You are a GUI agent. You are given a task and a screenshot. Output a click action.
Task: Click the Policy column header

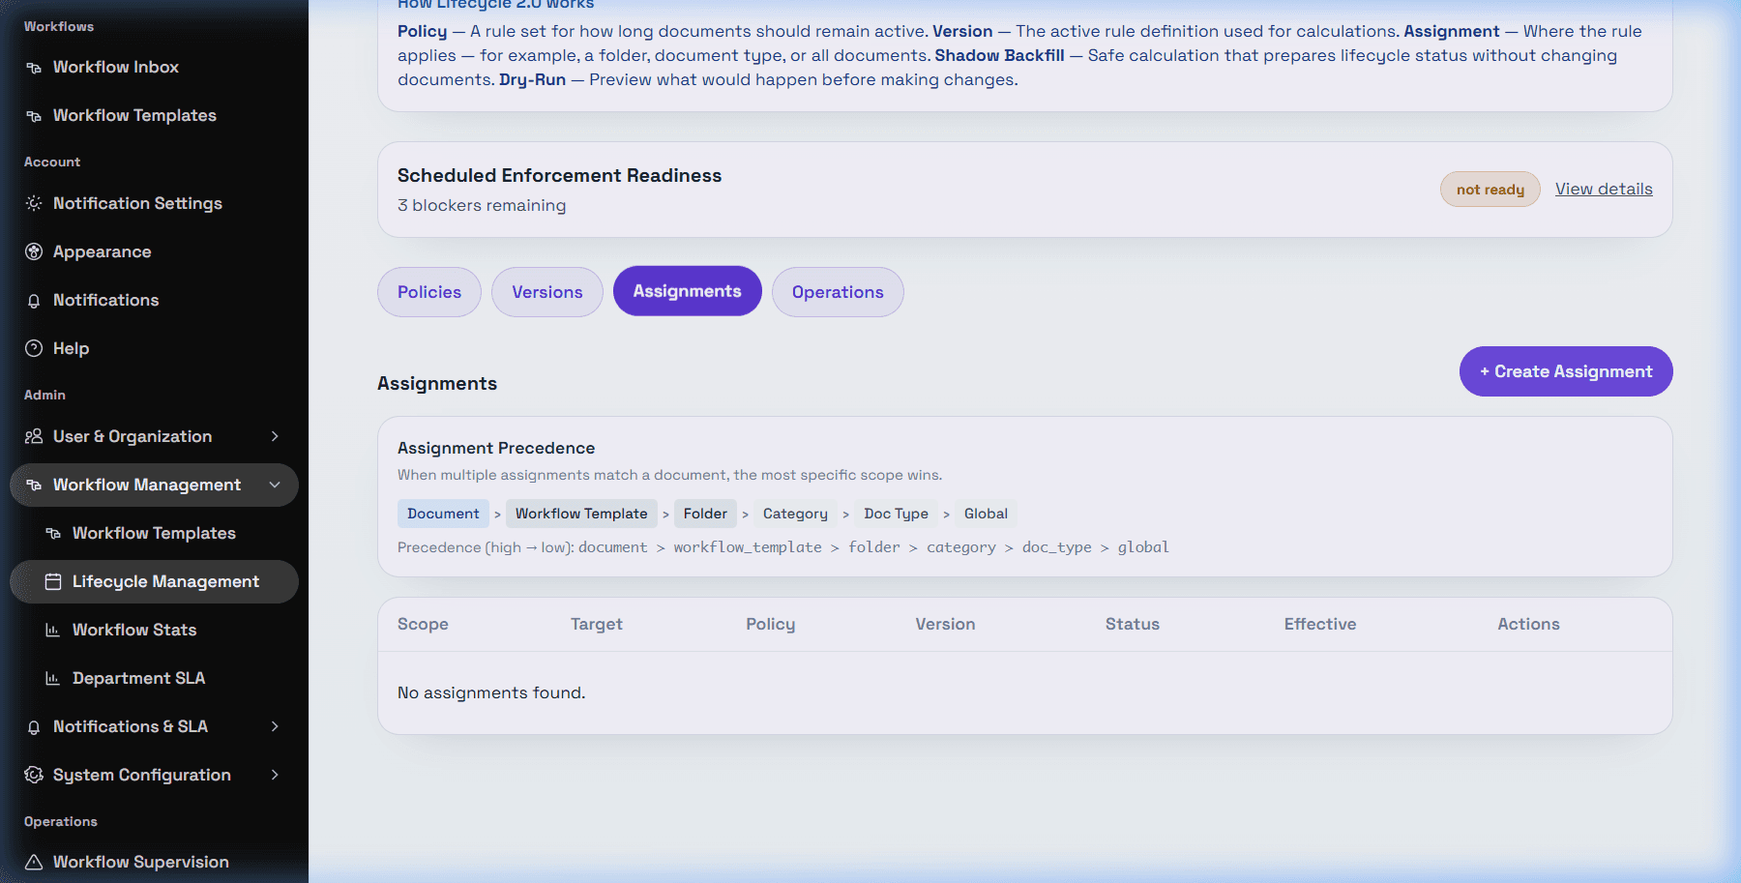770,624
